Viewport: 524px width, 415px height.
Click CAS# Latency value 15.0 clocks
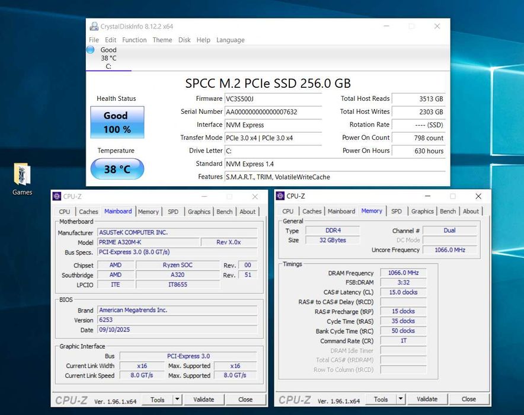(403, 292)
